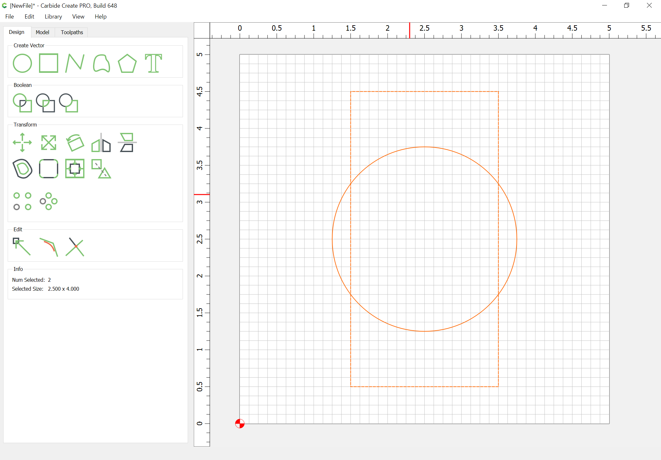Screen dimensions: 661x460
Task: Open the File menu
Action: 10,17
